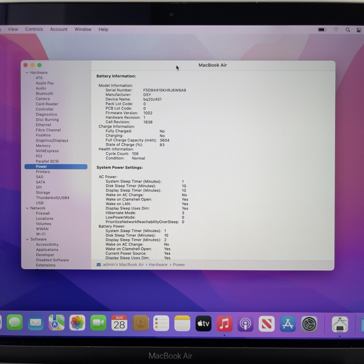Open Mail app in the Dock
The width and height of the screenshot is (364, 364).
coord(36,323)
